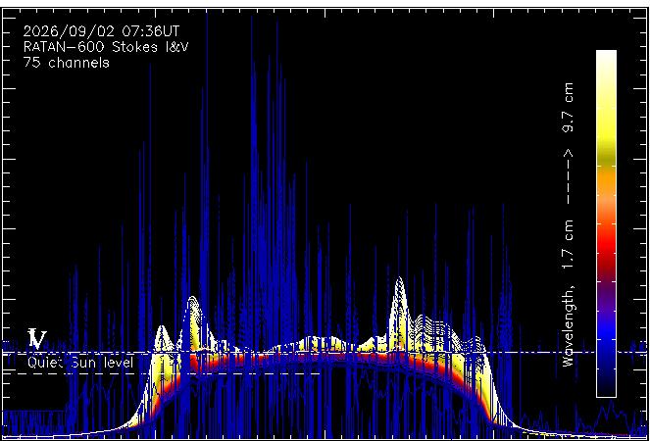Click the bold V Stokes label
This screenshot has width=650, height=441.
point(37,340)
